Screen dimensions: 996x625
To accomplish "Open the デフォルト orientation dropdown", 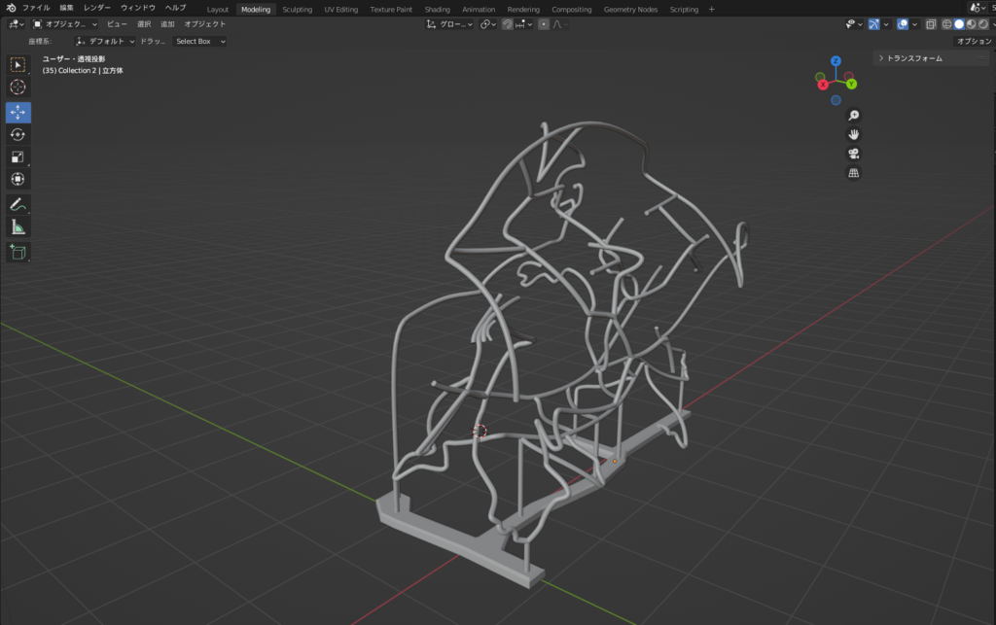I will [x=105, y=41].
